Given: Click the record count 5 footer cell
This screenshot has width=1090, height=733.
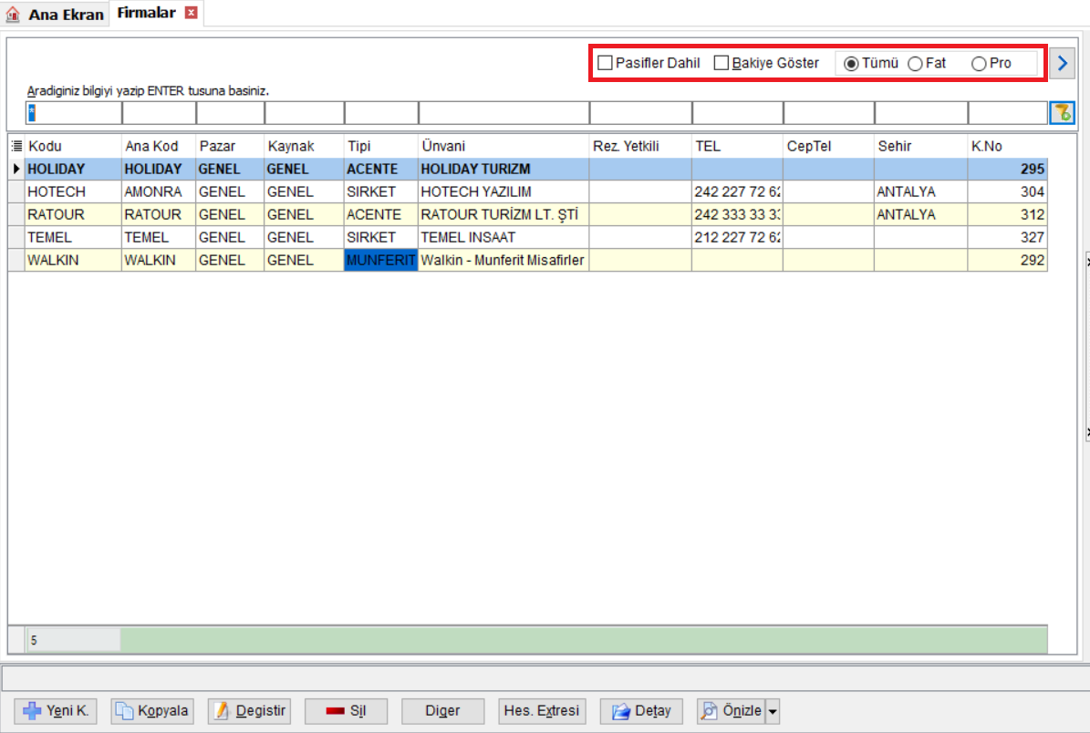Looking at the screenshot, I should (73, 640).
